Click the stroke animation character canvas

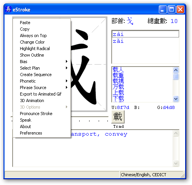point(88,64)
